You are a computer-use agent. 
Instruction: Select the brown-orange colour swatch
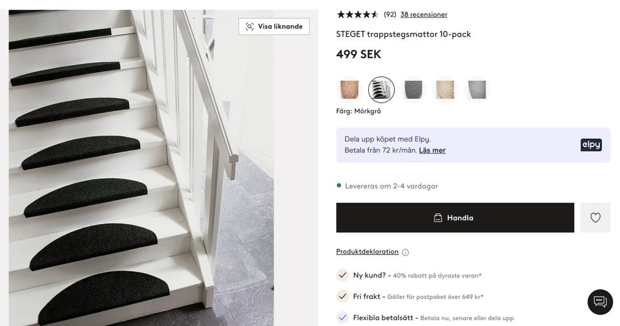click(x=349, y=90)
